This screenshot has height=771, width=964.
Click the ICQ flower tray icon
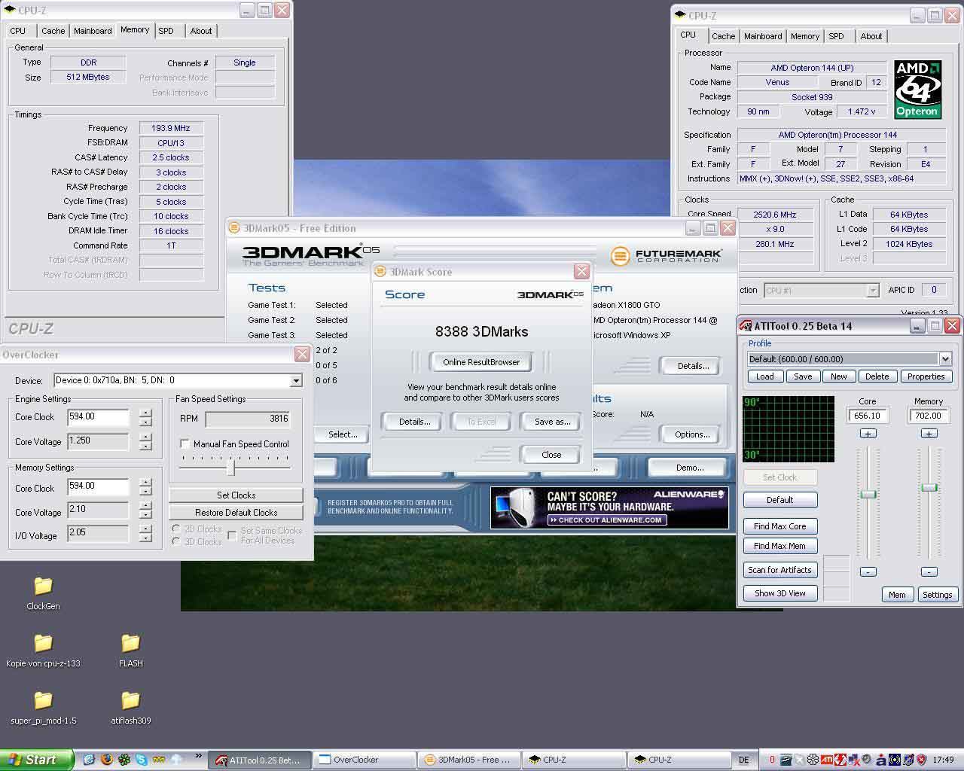[813, 760]
